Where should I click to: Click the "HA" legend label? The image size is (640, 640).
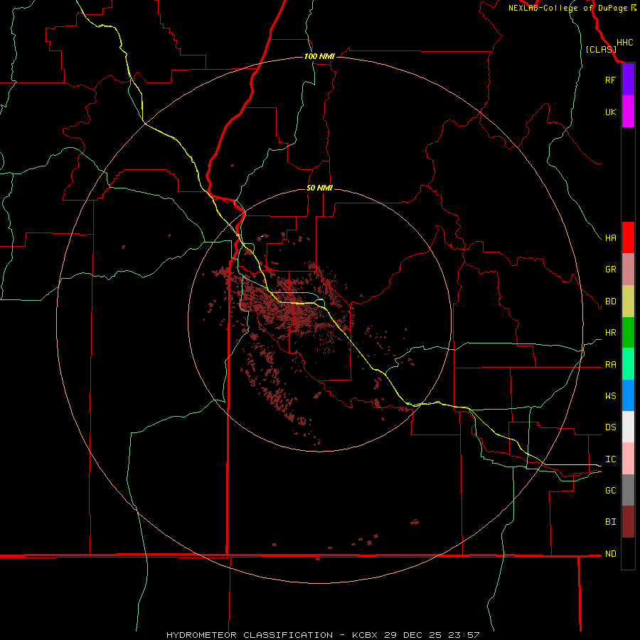(x=610, y=238)
